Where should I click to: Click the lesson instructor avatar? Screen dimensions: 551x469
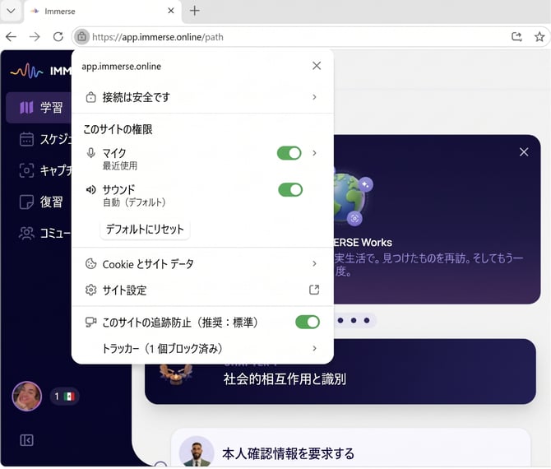click(x=197, y=452)
